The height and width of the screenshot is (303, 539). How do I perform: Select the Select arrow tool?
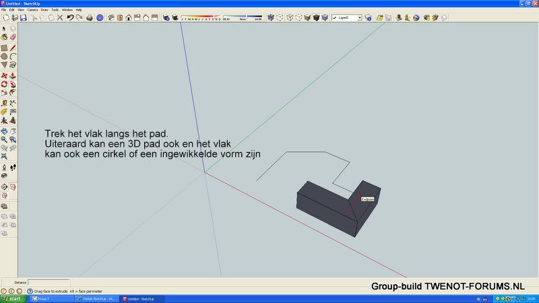click(4, 28)
